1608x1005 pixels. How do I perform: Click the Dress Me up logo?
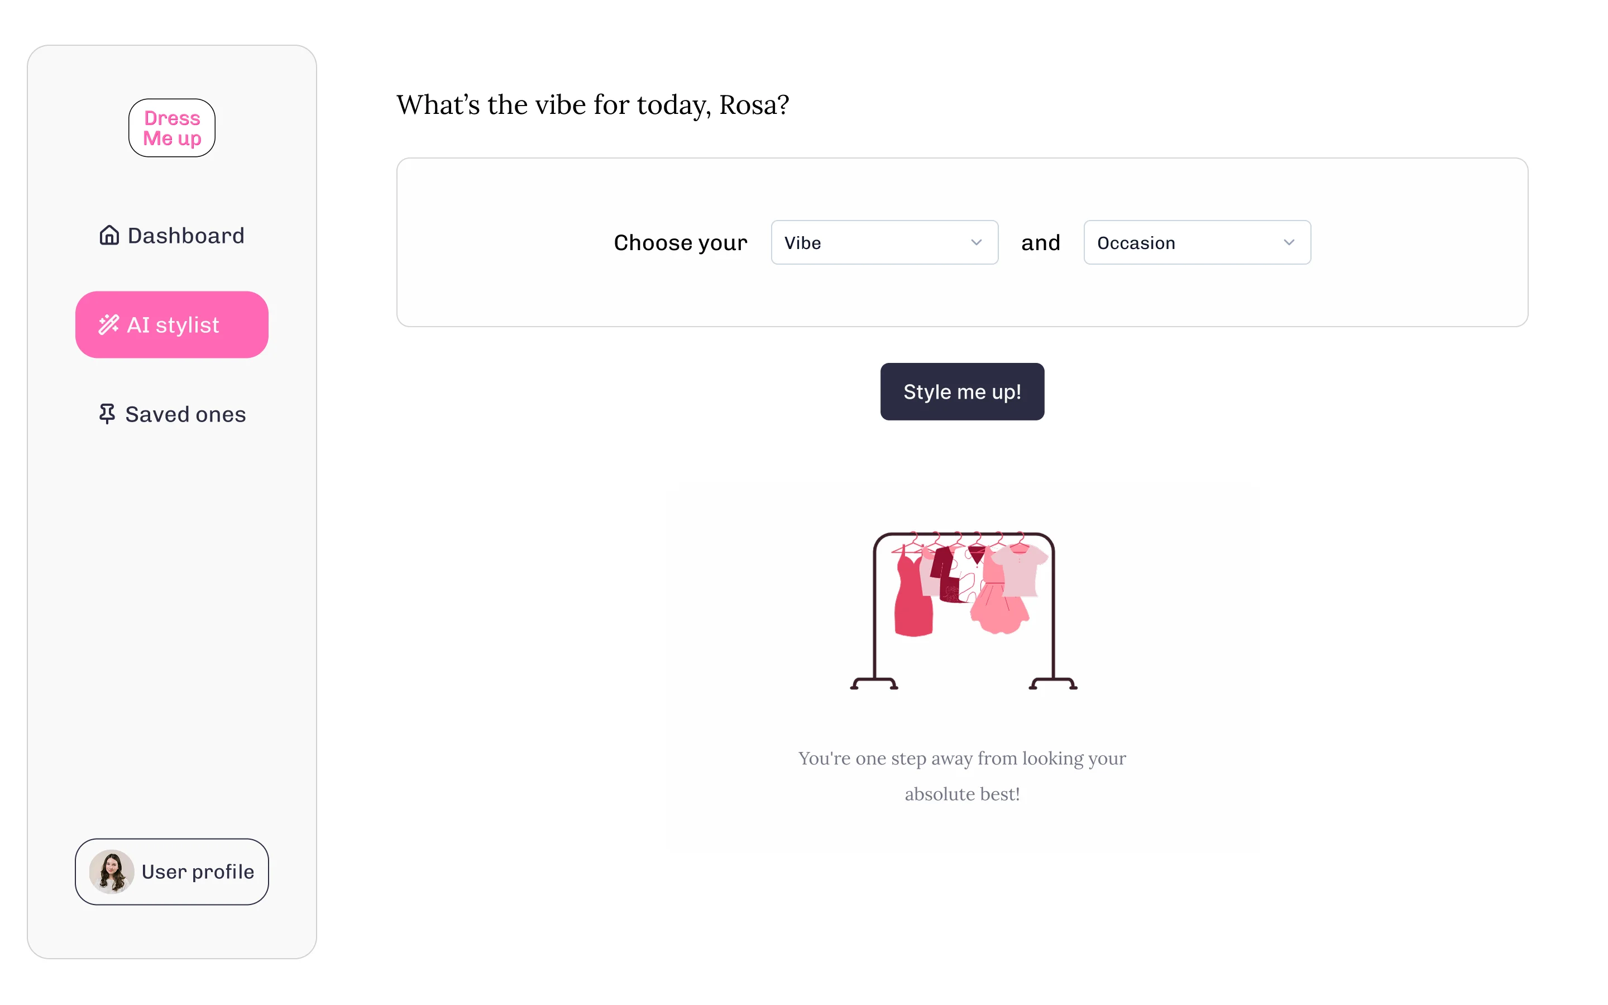[x=172, y=128]
